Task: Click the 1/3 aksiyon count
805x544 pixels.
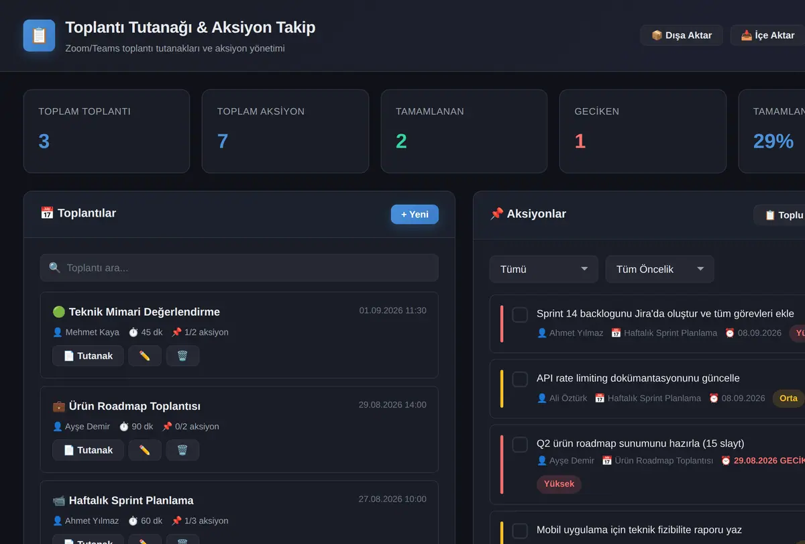Action: point(200,521)
